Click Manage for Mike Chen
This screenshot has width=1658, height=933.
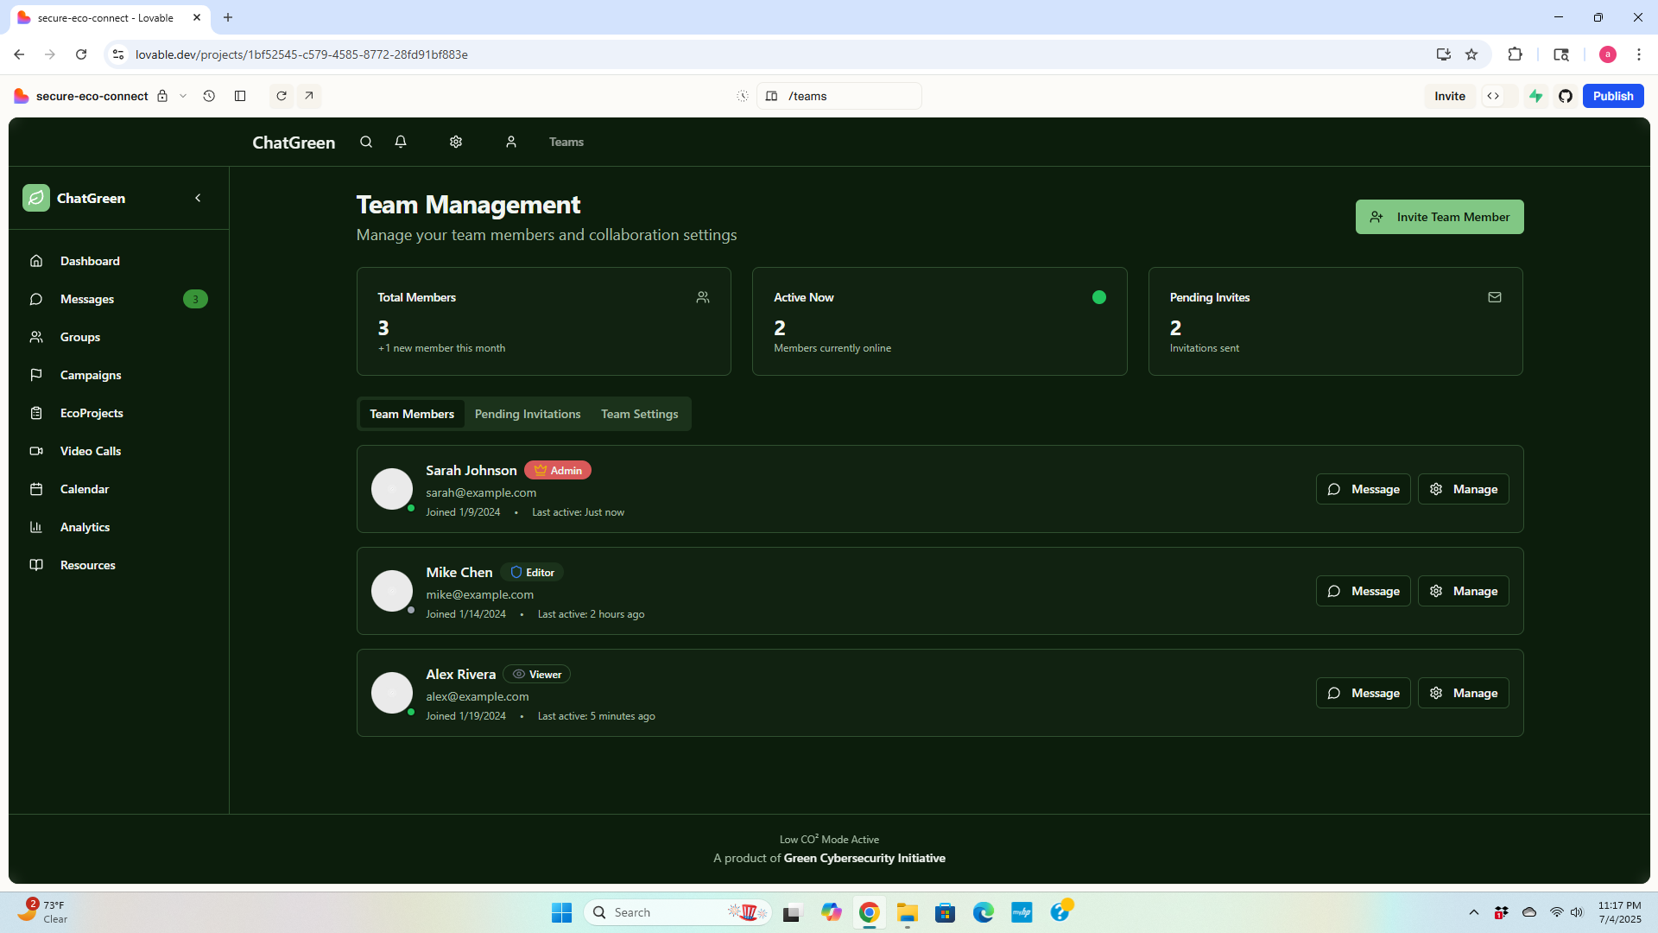[1463, 591]
